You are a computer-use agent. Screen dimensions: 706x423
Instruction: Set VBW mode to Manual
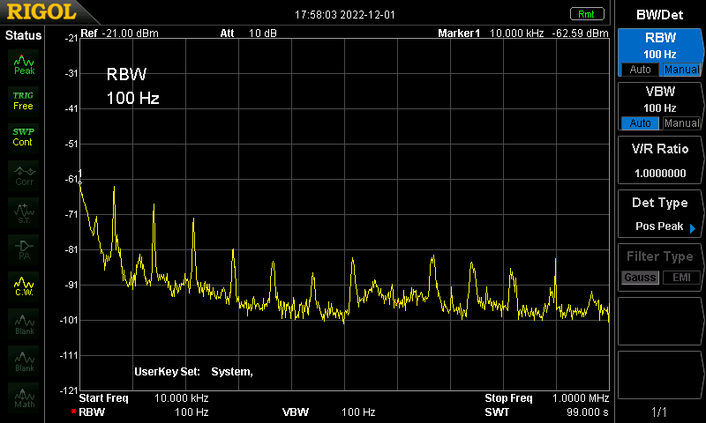tap(681, 122)
